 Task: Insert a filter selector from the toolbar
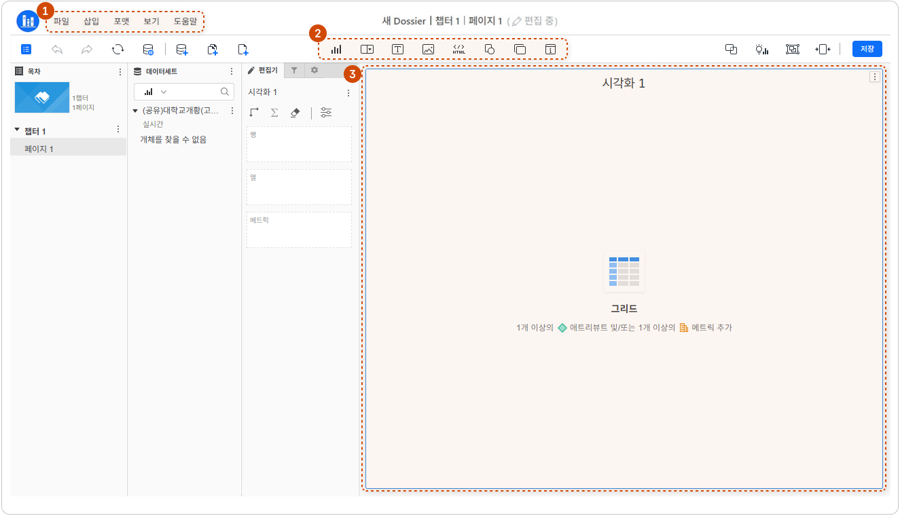(367, 49)
